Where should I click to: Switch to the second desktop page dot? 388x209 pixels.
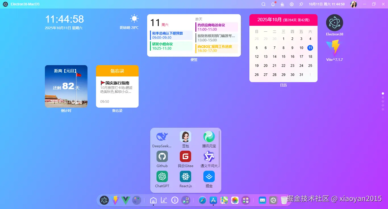pyautogui.click(x=383, y=97)
